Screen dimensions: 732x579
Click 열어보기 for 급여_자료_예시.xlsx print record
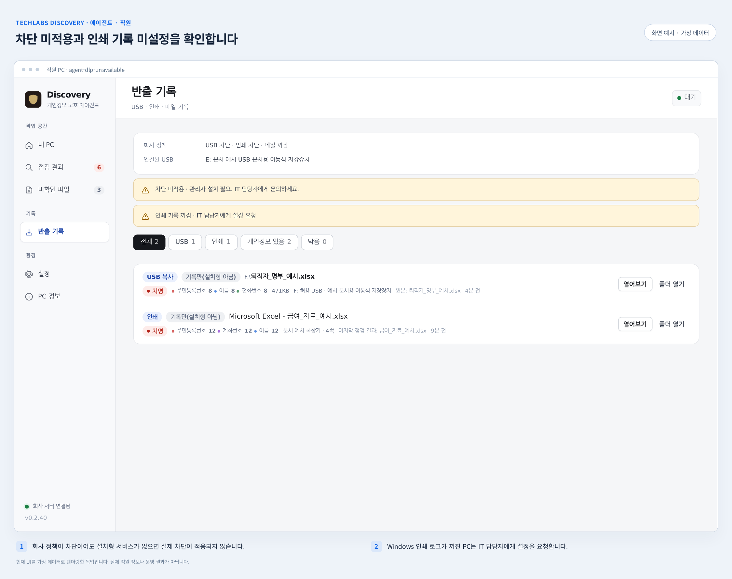click(635, 324)
